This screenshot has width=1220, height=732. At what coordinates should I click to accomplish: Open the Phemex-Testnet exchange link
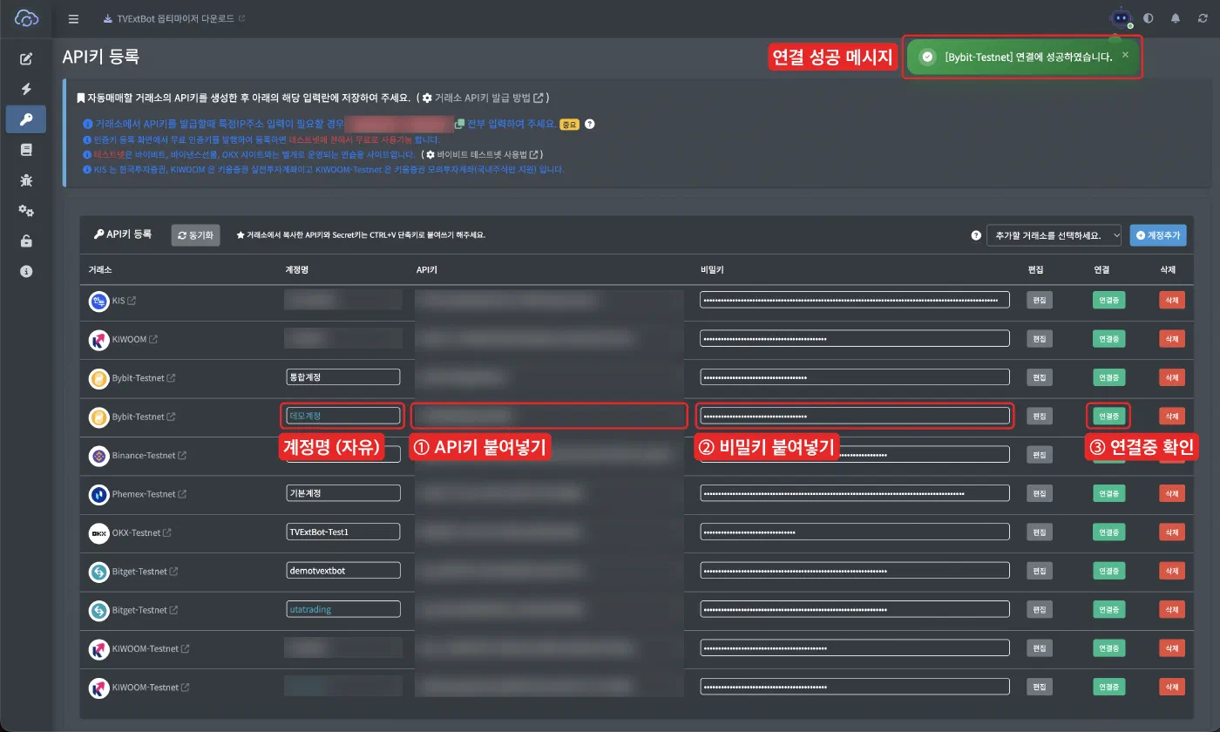point(149,494)
